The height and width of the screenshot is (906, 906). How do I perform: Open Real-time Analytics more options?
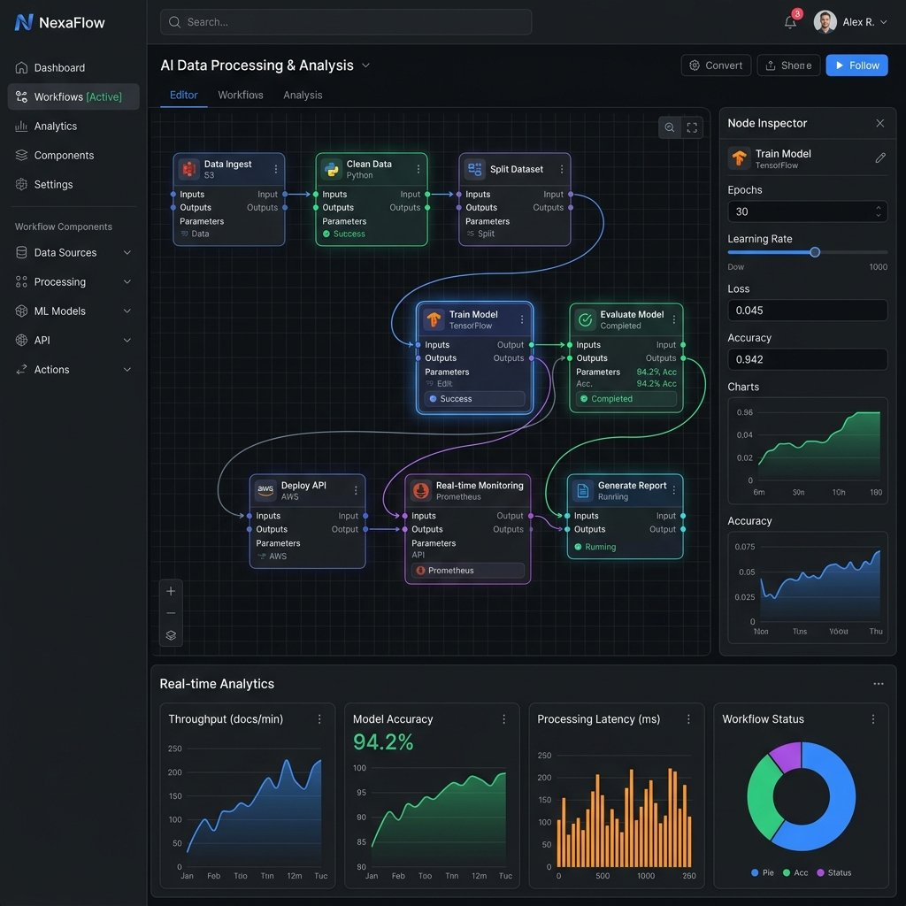click(879, 684)
